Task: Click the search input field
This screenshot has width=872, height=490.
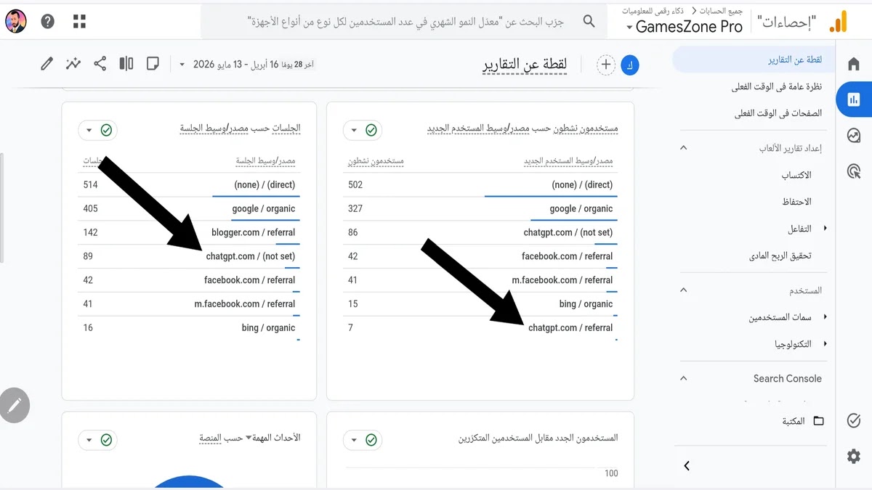Action: pos(403,22)
